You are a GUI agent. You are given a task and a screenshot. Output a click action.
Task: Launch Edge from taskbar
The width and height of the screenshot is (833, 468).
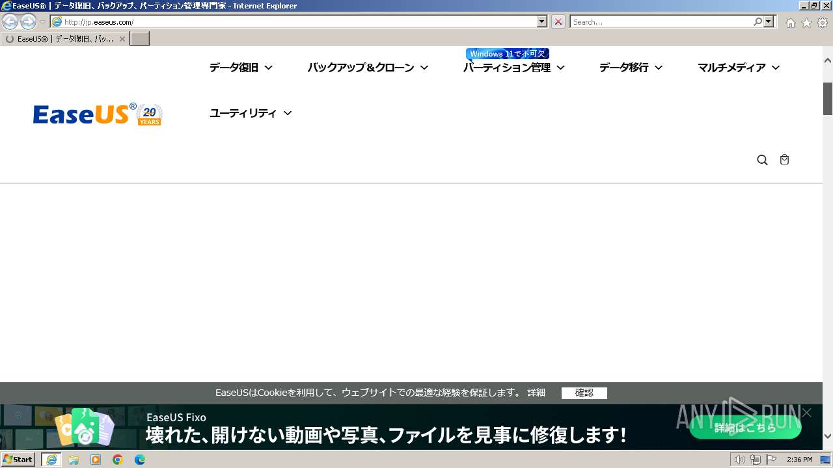(140, 460)
